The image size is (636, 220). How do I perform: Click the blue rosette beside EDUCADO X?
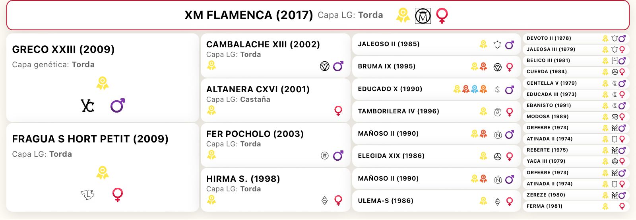[x=475, y=89]
